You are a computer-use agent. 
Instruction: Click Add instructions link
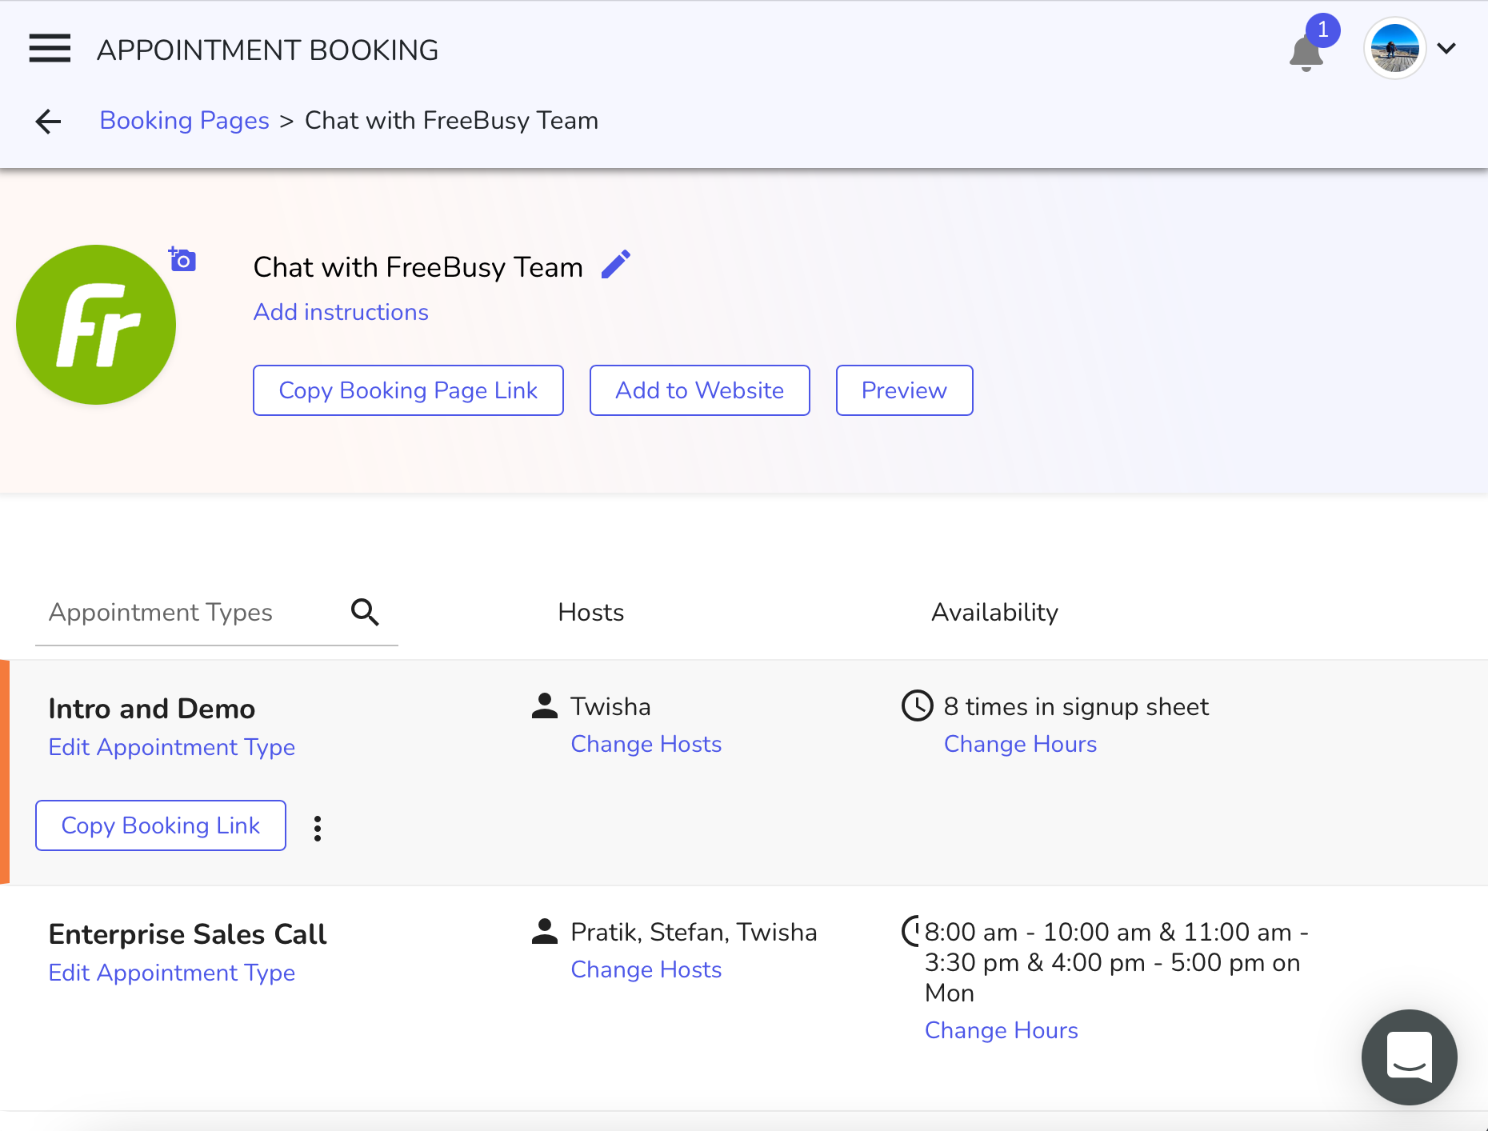coord(341,312)
